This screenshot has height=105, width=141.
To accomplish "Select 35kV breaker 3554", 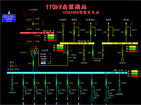I will click(74, 32).
